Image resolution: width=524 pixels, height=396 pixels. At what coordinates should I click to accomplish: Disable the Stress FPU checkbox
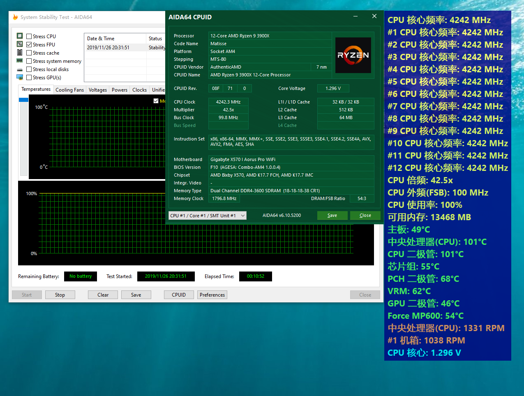tap(29, 44)
